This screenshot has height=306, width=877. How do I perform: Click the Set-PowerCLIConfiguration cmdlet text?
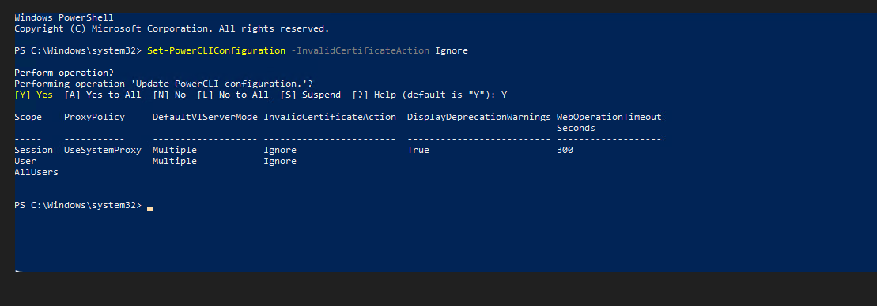tap(217, 50)
